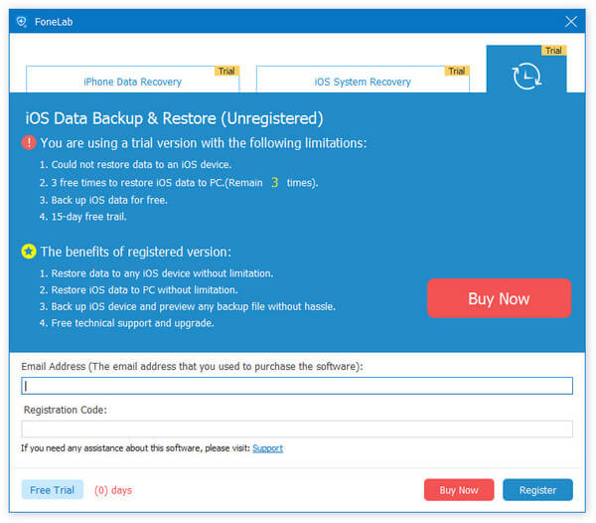
Task: Click the yellow star benefits icon
Action: [x=29, y=252]
